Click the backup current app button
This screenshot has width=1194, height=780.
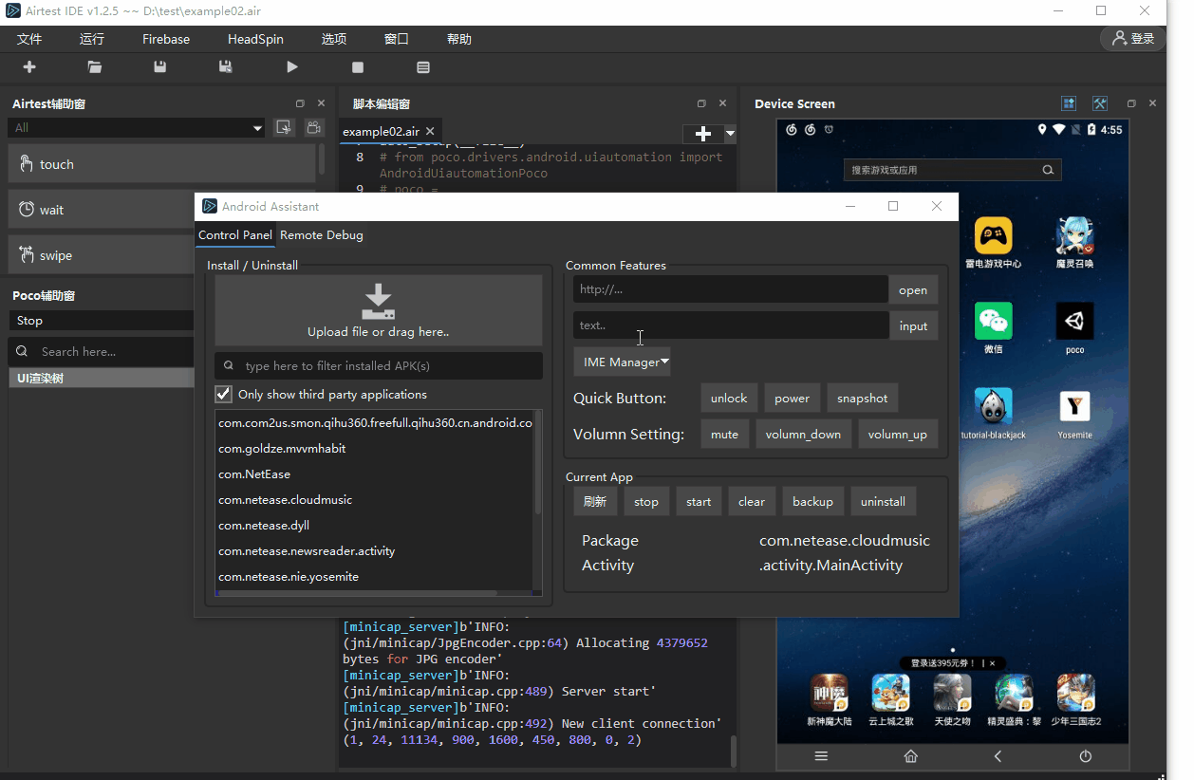(x=812, y=501)
